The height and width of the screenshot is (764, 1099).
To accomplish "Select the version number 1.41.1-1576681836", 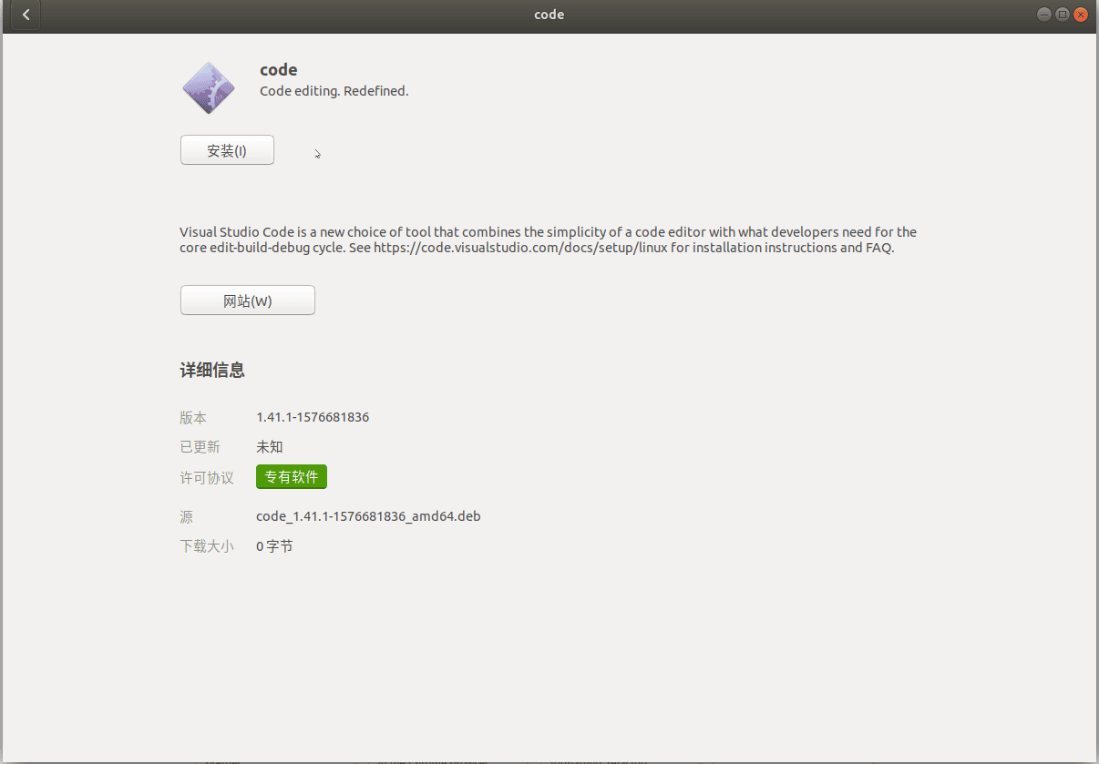I will tap(313, 417).
